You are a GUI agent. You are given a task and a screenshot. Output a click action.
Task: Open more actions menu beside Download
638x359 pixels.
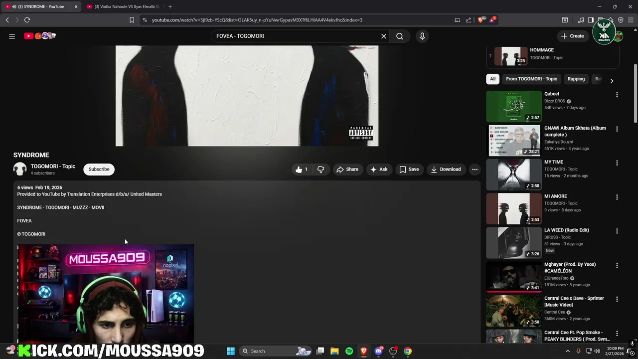pos(475,170)
